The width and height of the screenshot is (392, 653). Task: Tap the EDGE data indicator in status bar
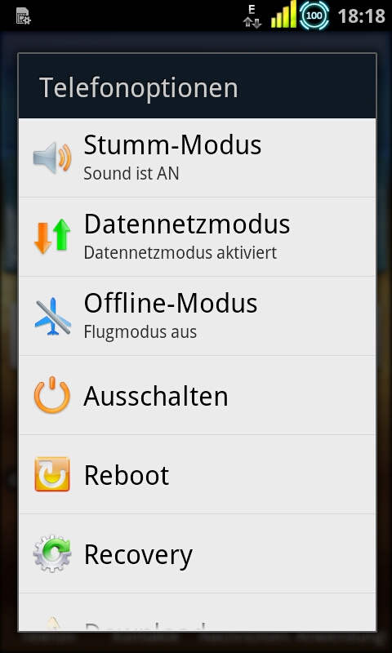[x=252, y=16]
